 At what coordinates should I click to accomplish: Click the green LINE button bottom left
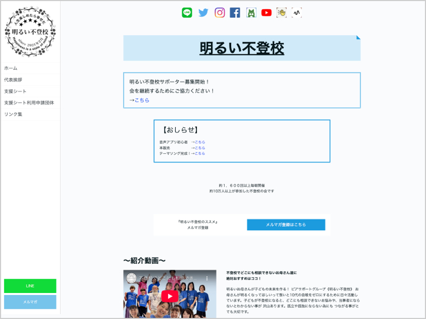30,286
